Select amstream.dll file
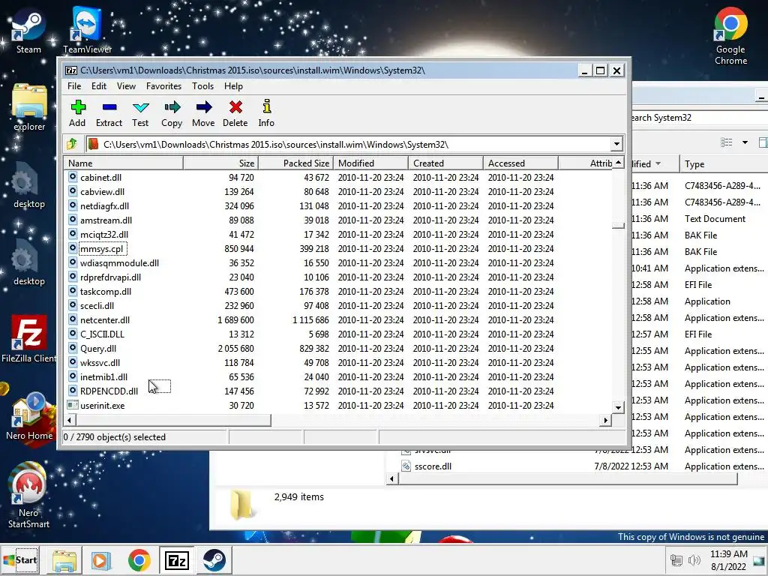Image resolution: width=768 pixels, height=576 pixels. 106,220
